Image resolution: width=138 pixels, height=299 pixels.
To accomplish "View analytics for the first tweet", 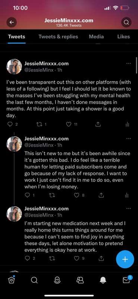I will 127,124.
